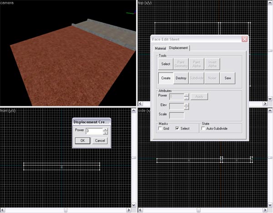
Task: Toggle the Auto-Subdivide state checkbox
Action: click(x=203, y=129)
